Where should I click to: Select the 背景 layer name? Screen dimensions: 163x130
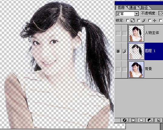(148, 69)
